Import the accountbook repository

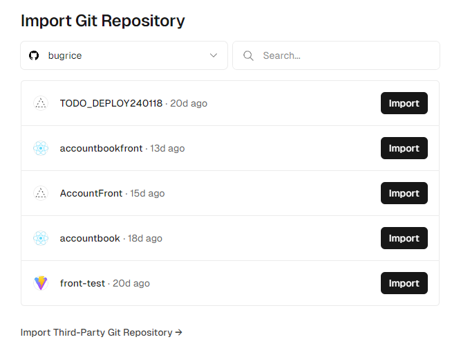point(404,238)
